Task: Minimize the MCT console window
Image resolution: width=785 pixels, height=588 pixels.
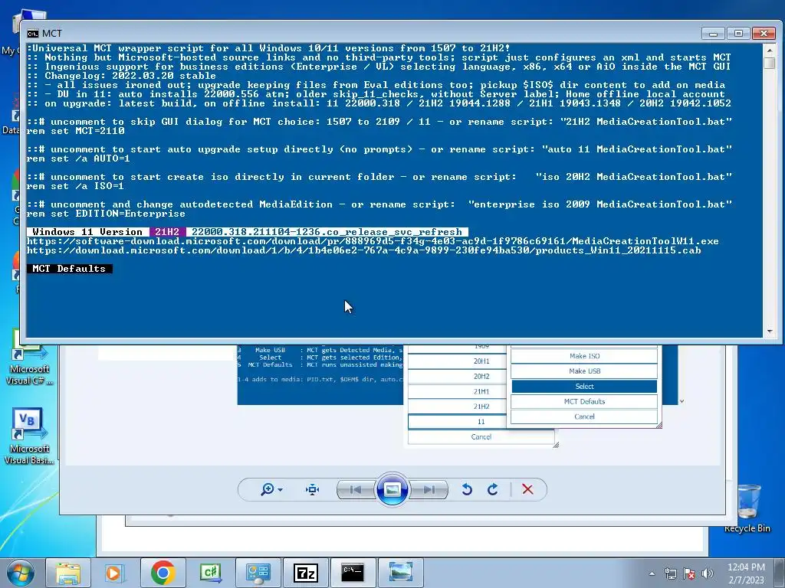Action: click(713, 34)
